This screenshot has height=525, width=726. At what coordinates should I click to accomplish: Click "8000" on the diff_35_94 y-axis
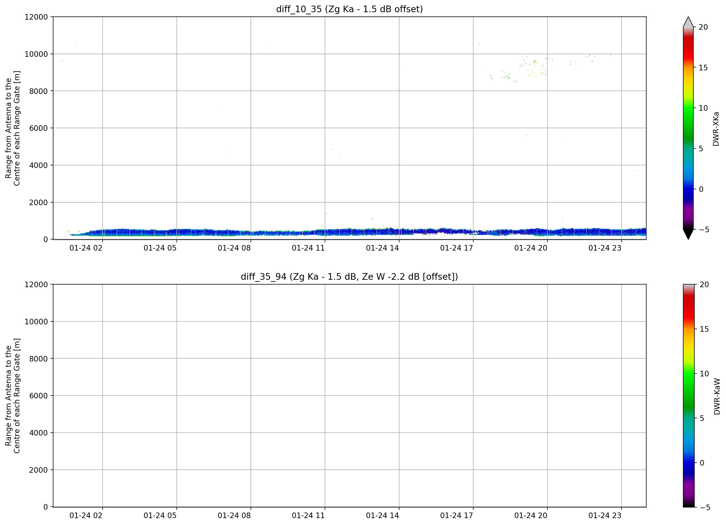click(x=39, y=359)
